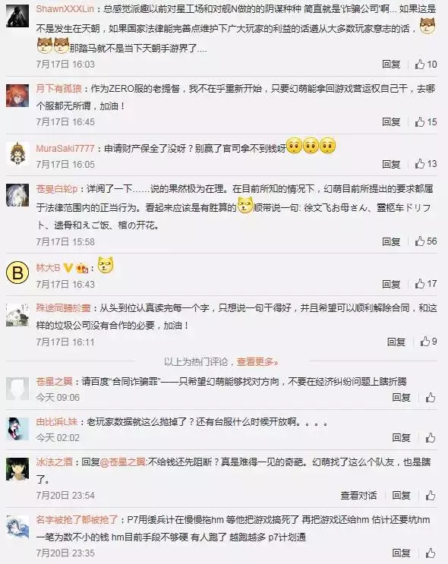This screenshot has width=448, height=564.
Task: Open 林大B's yellow B avatar
Action: coord(17,273)
